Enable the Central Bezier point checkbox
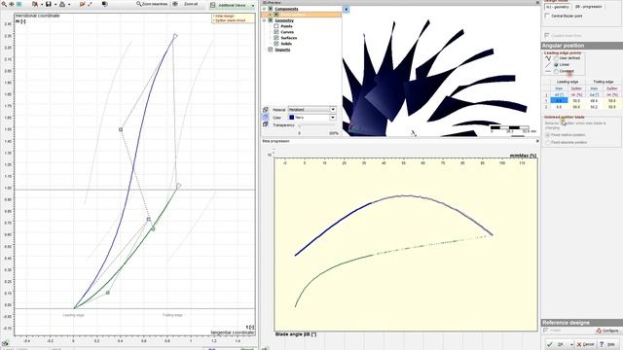 [x=547, y=16]
